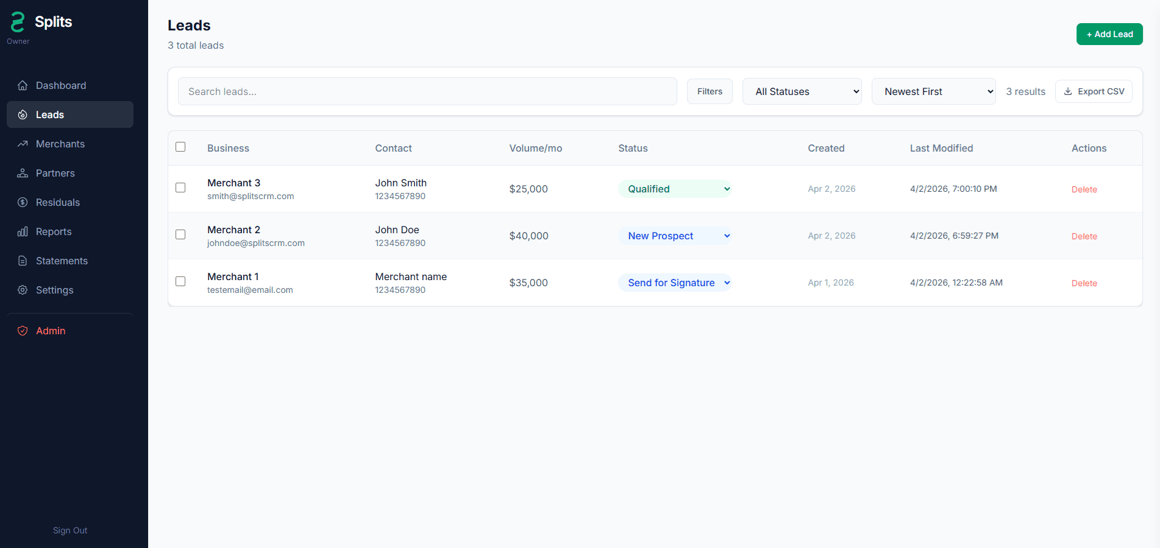Click the Volume/mo column header
This screenshot has height=548, width=1160.
point(536,148)
